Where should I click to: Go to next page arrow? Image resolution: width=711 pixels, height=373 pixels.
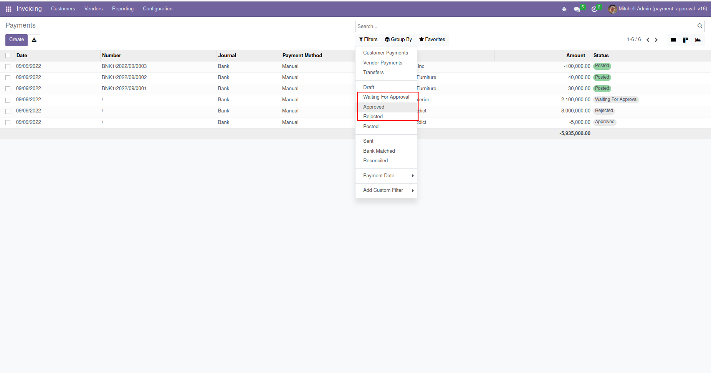(x=656, y=40)
